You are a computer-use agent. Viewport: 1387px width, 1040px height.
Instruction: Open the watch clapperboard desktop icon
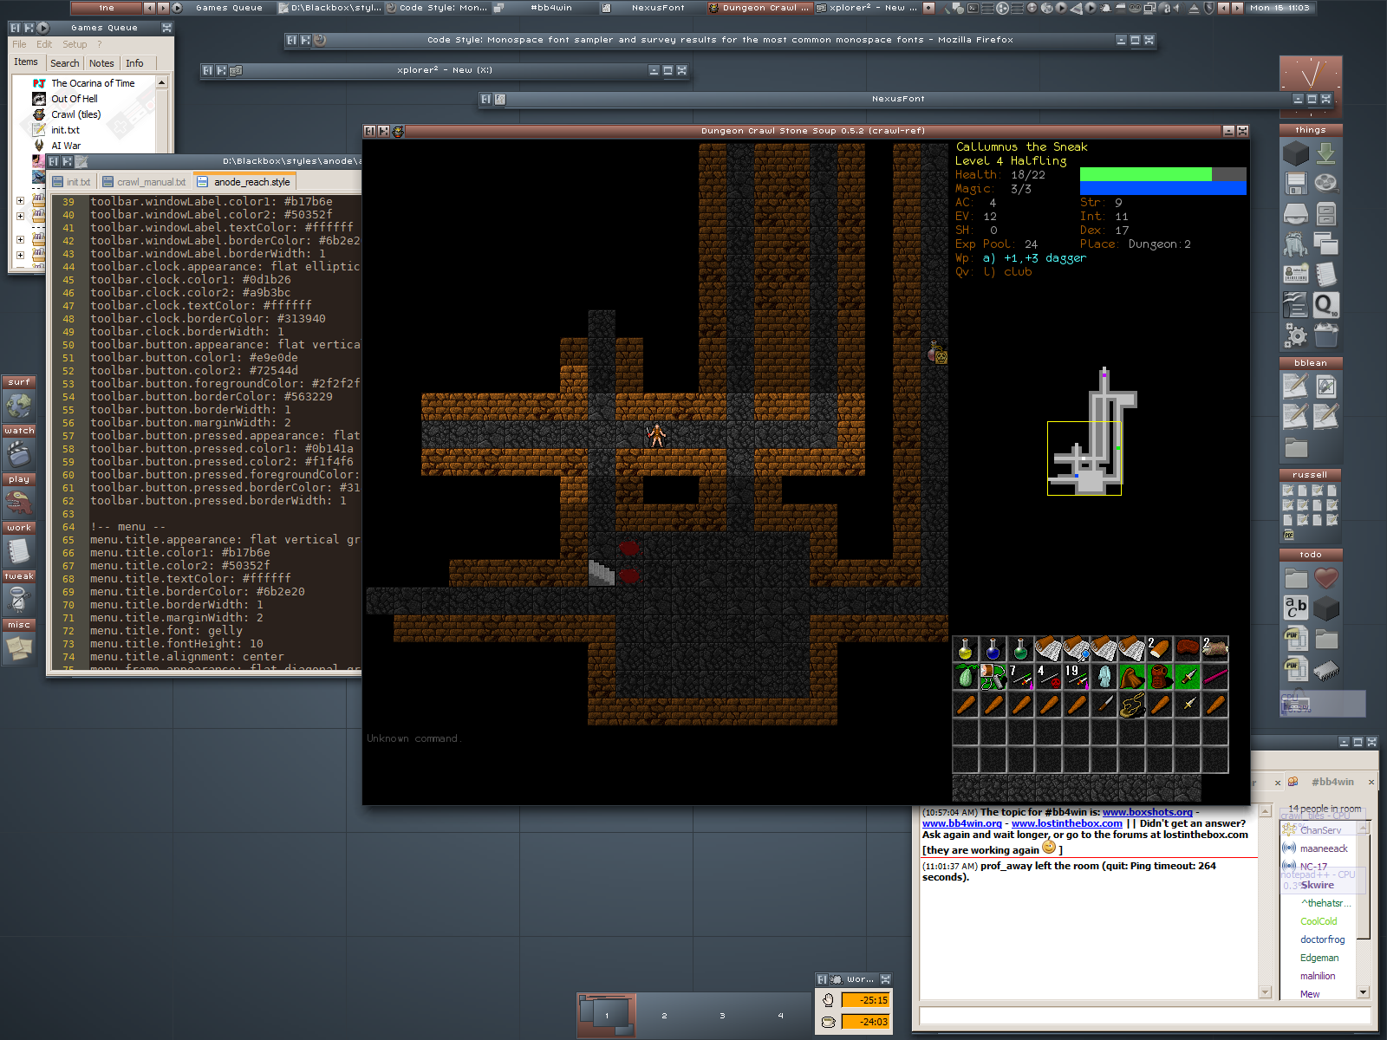coord(19,453)
